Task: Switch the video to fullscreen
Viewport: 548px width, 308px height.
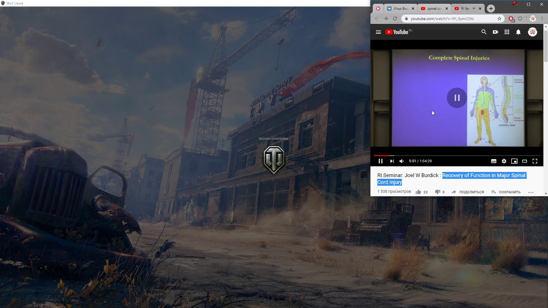Action: pos(535,161)
